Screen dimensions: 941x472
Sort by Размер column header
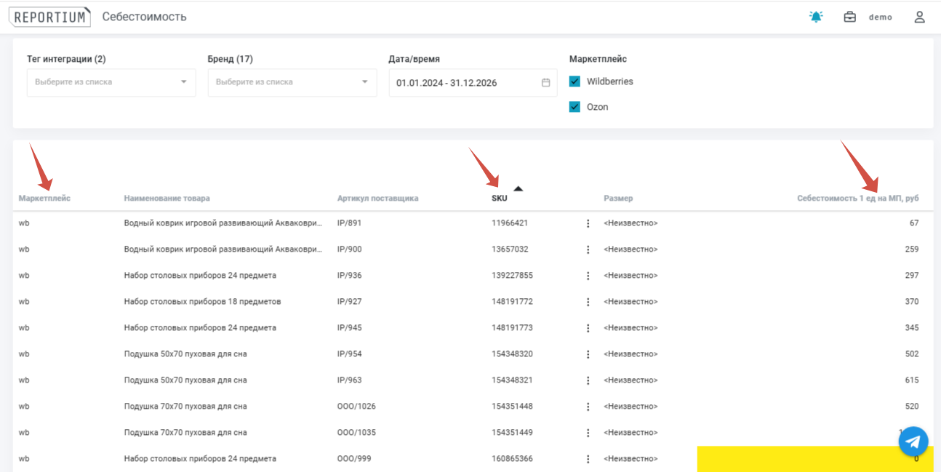click(618, 198)
